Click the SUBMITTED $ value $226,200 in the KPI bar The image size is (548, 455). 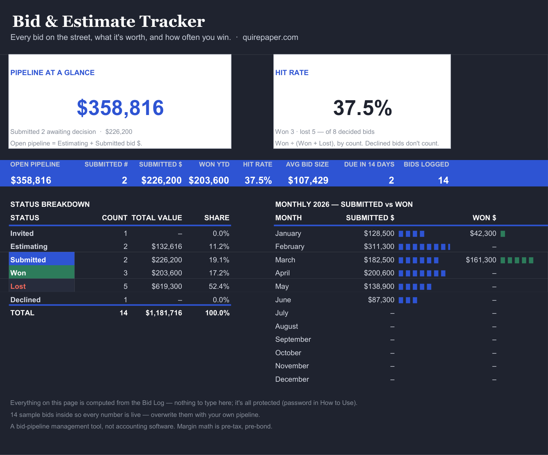pos(161,180)
